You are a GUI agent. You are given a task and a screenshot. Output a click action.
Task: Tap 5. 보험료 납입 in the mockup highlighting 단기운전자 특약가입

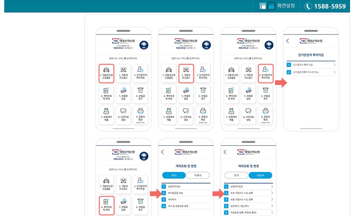pyautogui.click(x=248, y=94)
